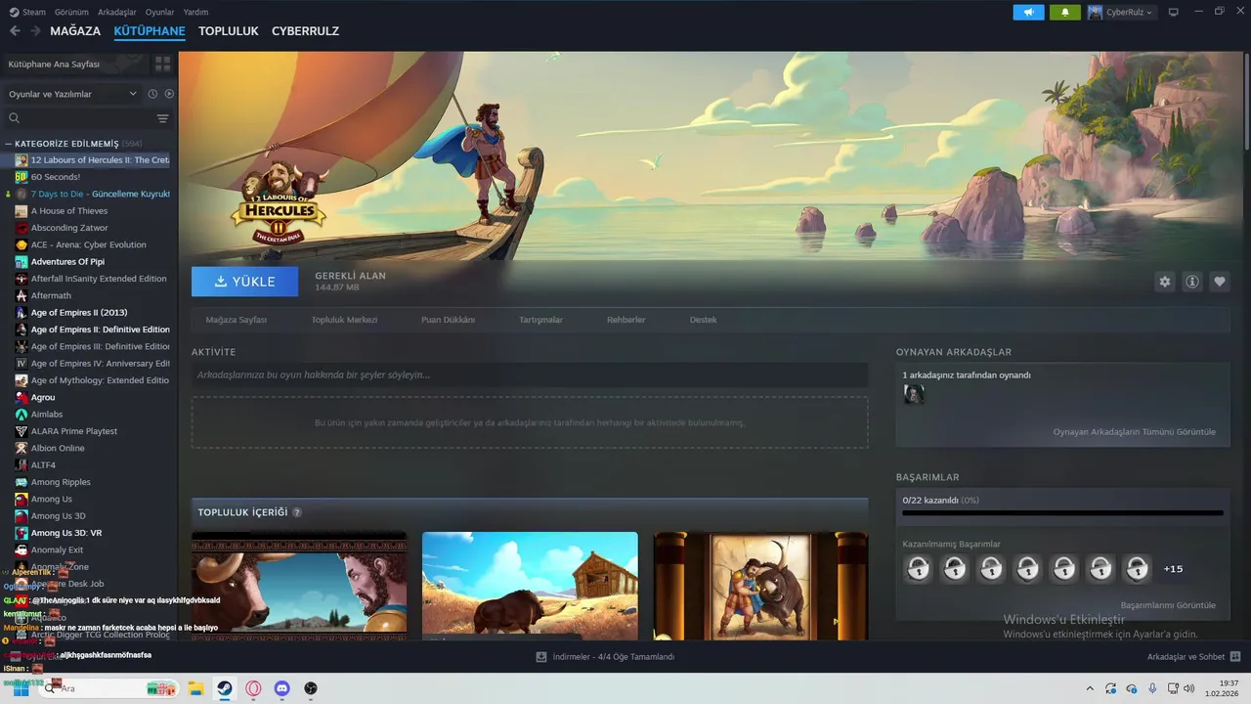Click the library search magnifier icon
This screenshot has height=704, width=1251.
point(14,118)
